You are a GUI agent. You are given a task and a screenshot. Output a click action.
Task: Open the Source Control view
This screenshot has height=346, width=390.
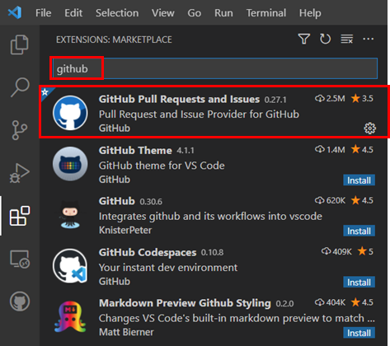click(x=20, y=130)
